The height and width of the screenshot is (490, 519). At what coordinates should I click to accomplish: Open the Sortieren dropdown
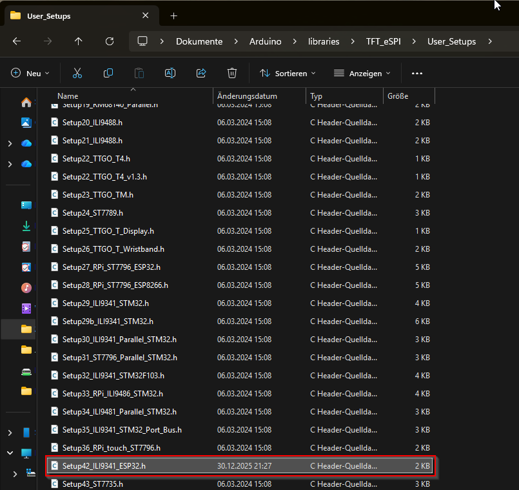pyautogui.click(x=288, y=74)
